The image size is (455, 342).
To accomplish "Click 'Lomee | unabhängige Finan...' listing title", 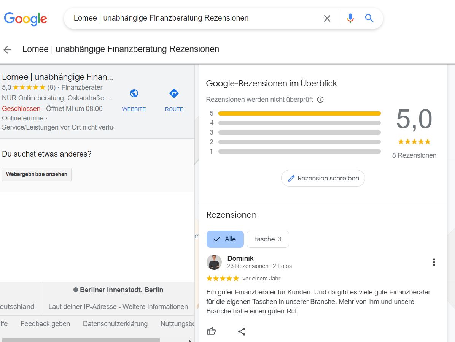I will [x=57, y=77].
